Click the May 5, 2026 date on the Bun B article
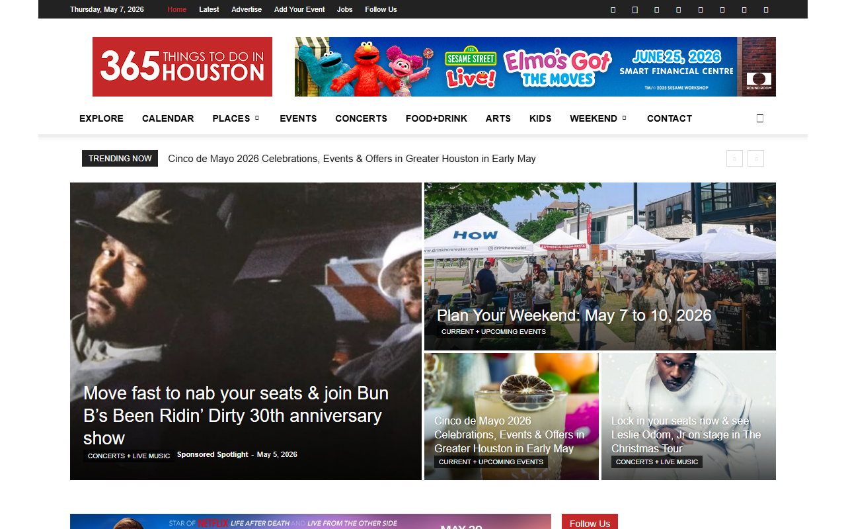This screenshot has width=846, height=529. 277,455
